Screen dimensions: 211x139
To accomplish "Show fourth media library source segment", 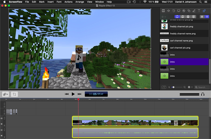I will pyautogui.click(x=193, y=16).
